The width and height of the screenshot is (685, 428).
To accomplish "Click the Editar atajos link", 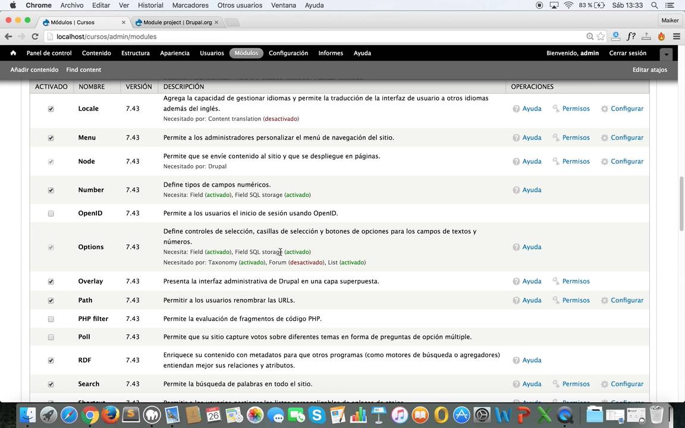I will pyautogui.click(x=649, y=70).
